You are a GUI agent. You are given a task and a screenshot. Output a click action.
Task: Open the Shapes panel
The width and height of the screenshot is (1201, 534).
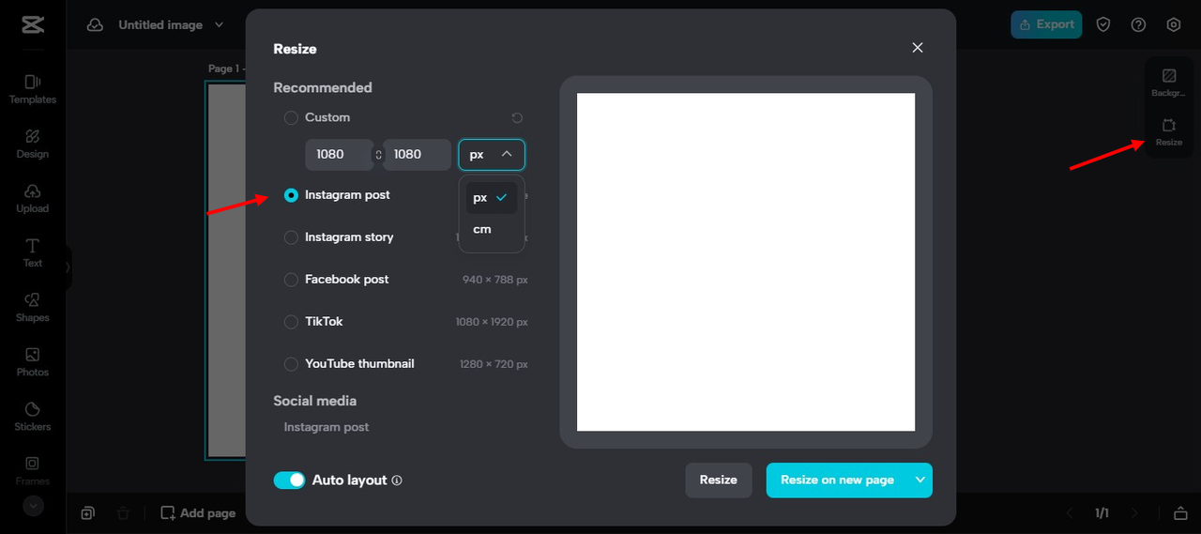(x=33, y=307)
